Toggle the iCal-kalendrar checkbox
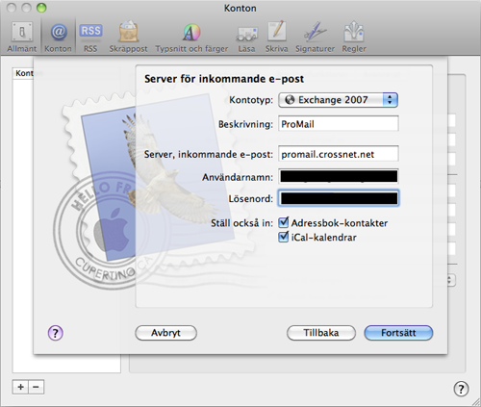This screenshot has height=407, width=481. (284, 237)
